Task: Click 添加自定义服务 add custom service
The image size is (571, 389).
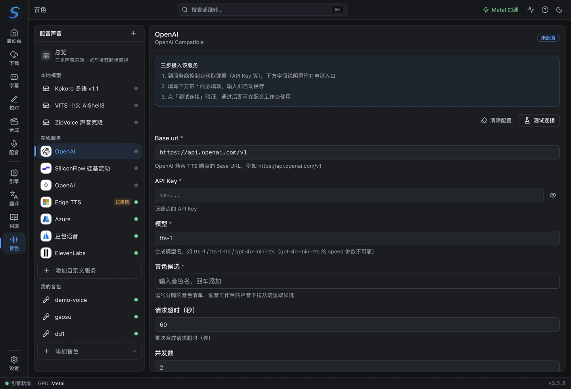Action: click(x=90, y=270)
